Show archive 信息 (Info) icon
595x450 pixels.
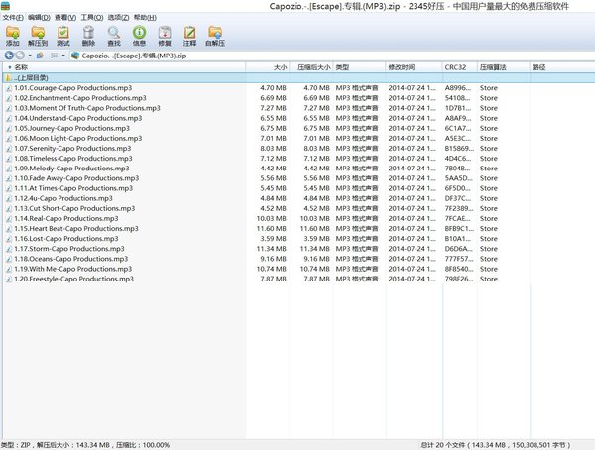click(x=139, y=37)
